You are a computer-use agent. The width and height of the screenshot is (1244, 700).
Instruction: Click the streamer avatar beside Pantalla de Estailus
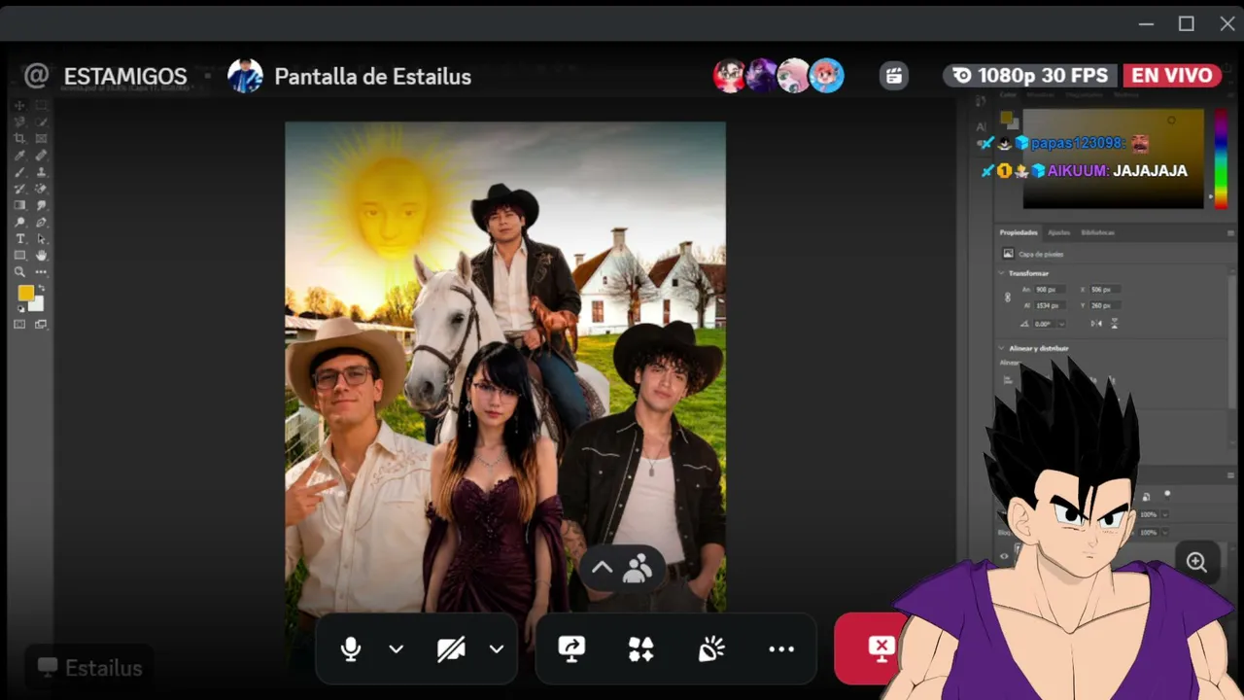(x=245, y=76)
